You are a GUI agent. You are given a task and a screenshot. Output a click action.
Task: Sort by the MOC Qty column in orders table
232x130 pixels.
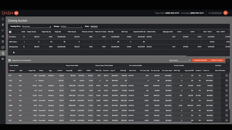pos(177,71)
